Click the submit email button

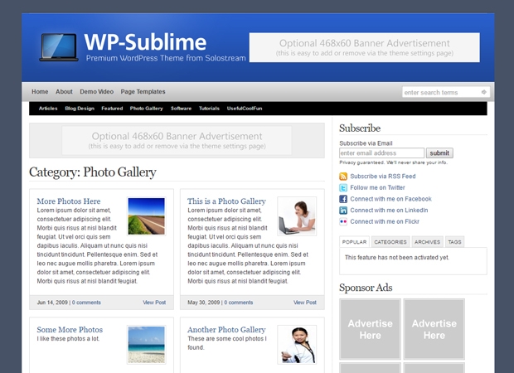[439, 153]
